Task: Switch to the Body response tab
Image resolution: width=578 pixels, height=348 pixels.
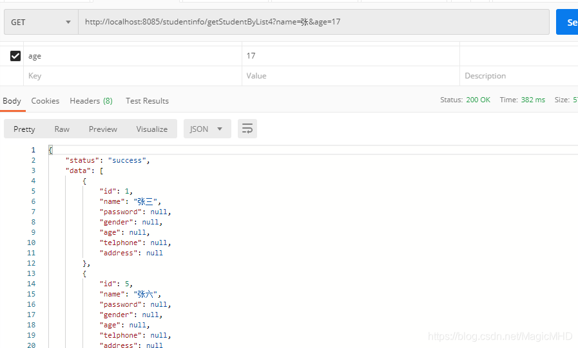Action: click(x=12, y=101)
